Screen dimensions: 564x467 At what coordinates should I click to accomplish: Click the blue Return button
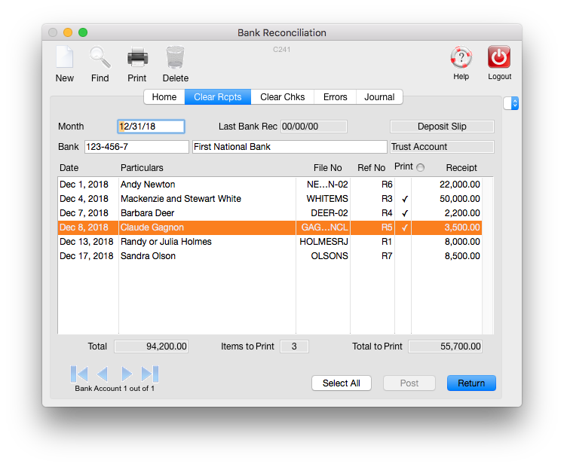point(471,383)
